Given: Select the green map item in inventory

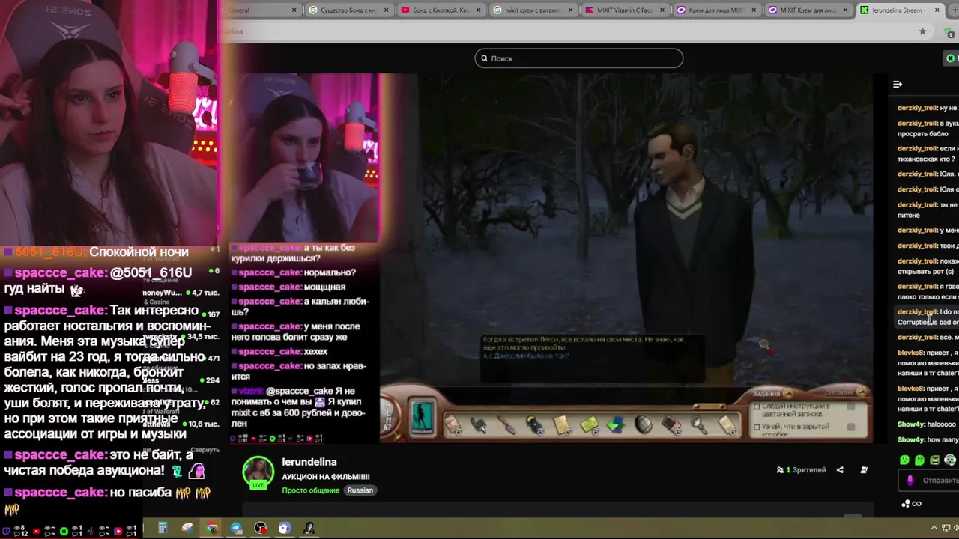Looking at the screenshot, I should pos(589,425).
